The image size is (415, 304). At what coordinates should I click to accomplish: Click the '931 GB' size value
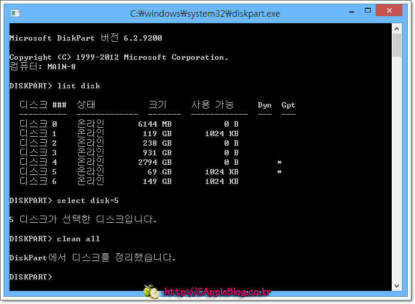(157, 152)
